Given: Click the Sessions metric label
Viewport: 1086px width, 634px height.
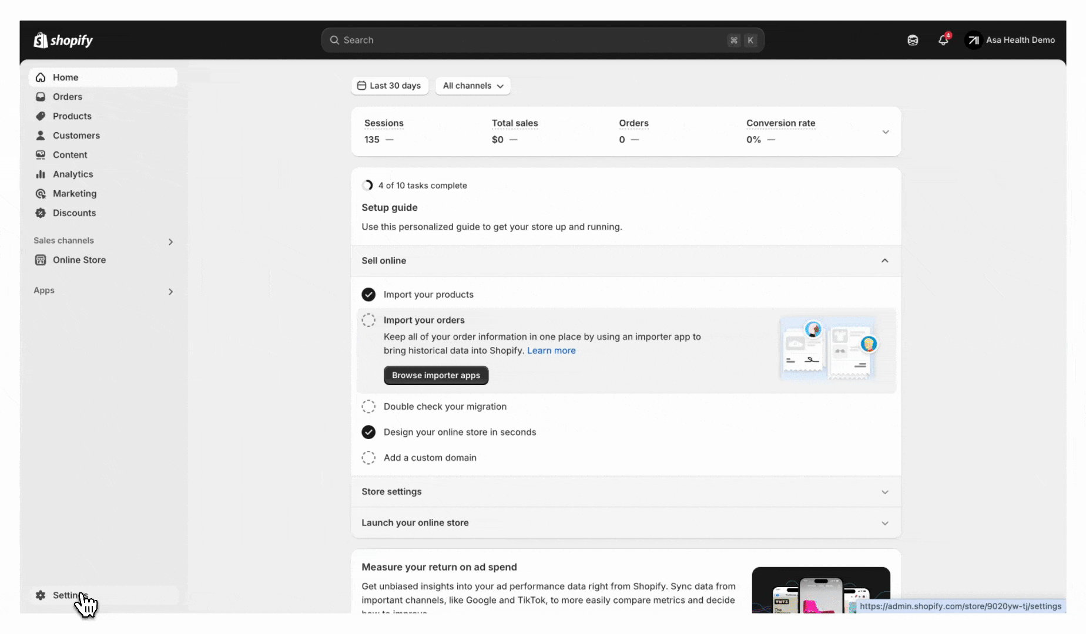Looking at the screenshot, I should [x=384, y=123].
